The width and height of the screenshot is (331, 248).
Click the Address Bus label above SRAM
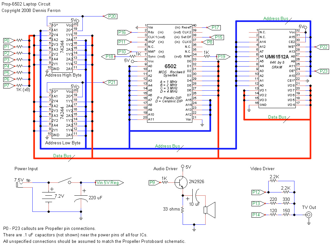(x=276, y=18)
